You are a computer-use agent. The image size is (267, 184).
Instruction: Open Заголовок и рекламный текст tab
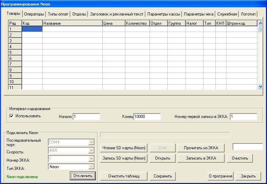pyautogui.click(x=117, y=14)
